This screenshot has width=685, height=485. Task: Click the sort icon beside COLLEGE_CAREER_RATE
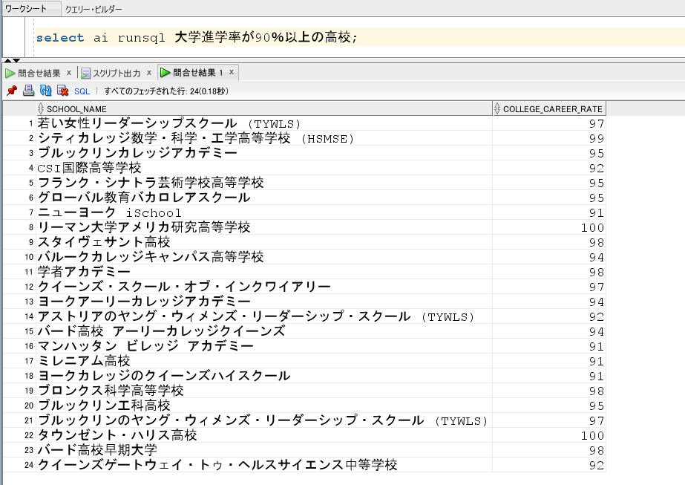[x=497, y=109]
